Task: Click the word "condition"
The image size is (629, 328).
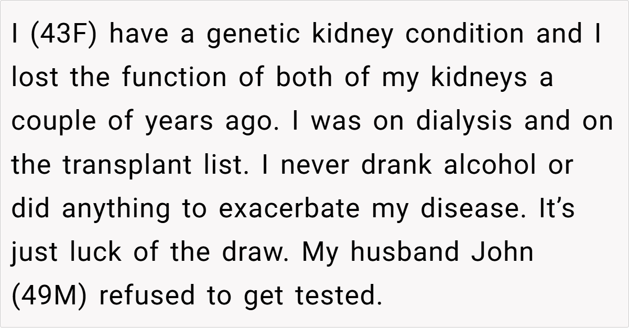Action: pyautogui.click(x=464, y=34)
